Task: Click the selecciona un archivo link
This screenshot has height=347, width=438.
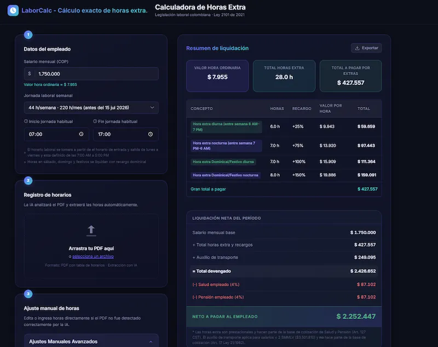Action: [x=93, y=257]
